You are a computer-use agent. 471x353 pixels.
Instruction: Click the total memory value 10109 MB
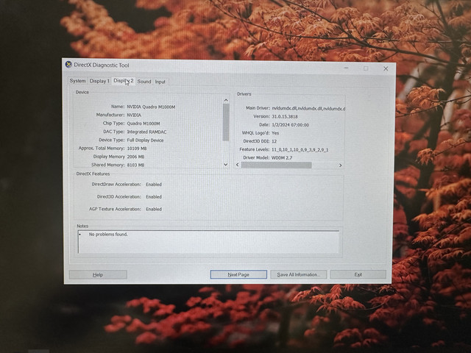click(x=137, y=149)
